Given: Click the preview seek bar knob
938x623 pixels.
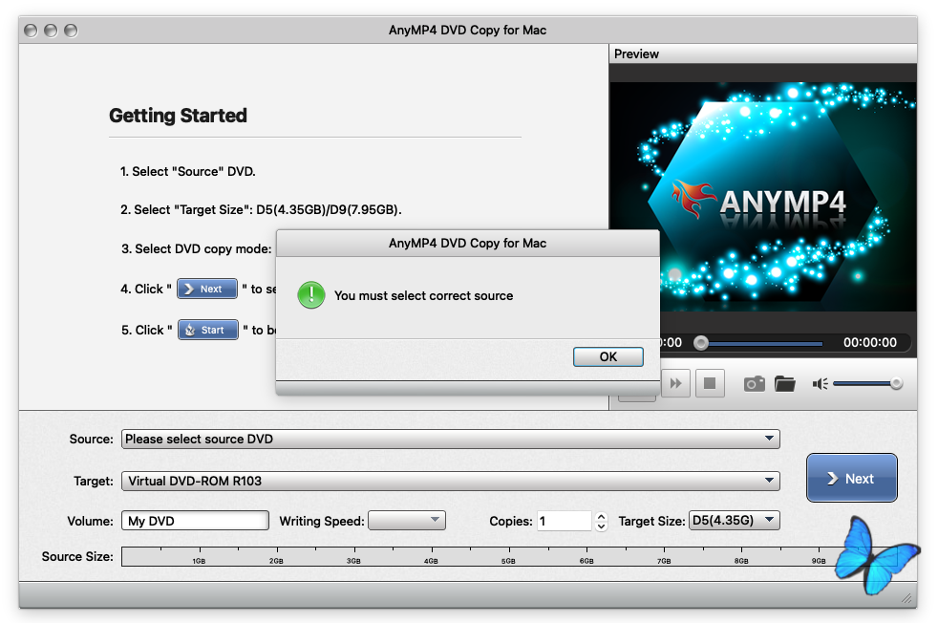Looking at the screenshot, I should click(701, 342).
